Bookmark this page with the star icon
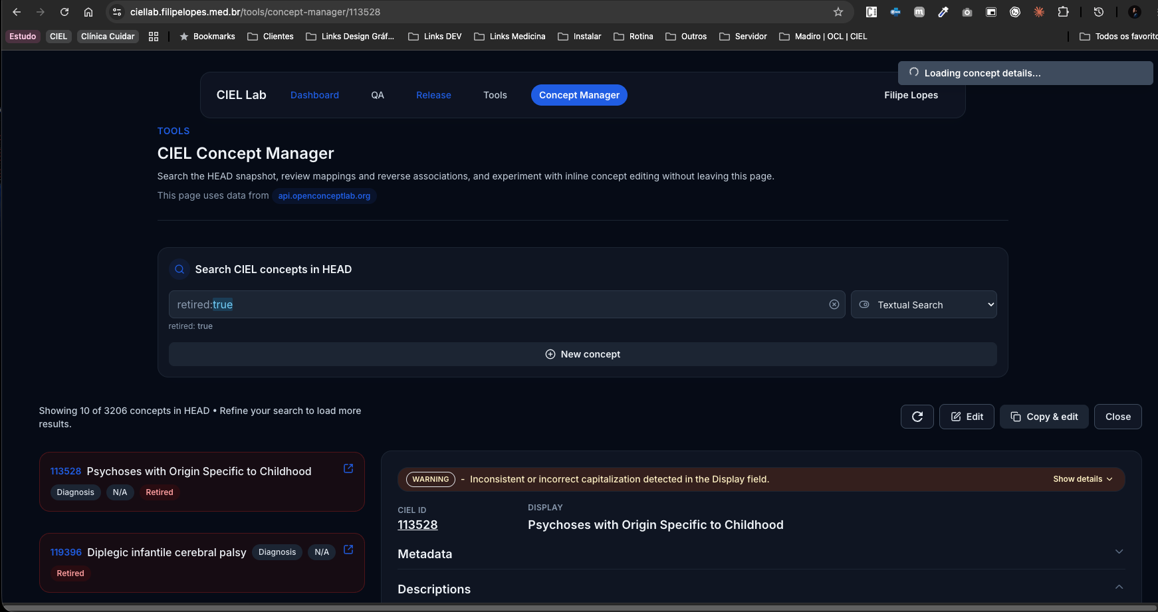This screenshot has height=612, width=1158. coord(838,12)
